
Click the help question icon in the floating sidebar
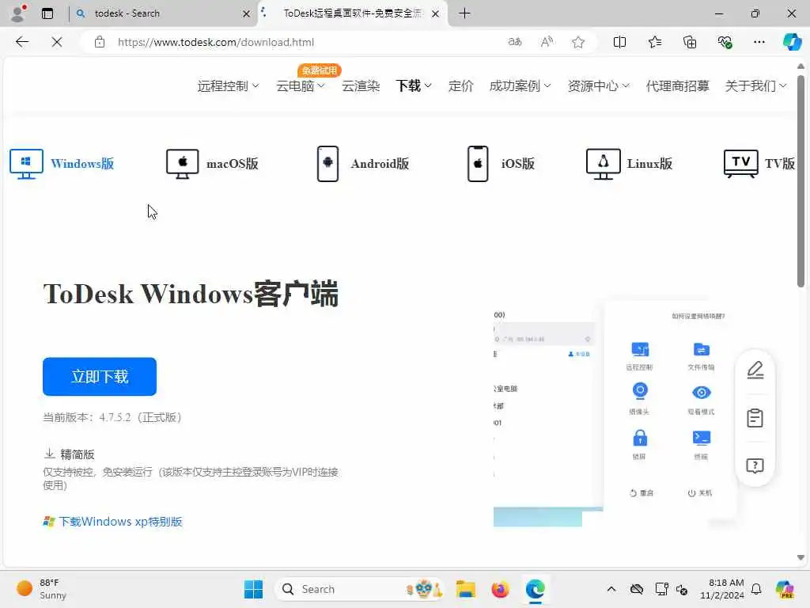[x=755, y=465]
